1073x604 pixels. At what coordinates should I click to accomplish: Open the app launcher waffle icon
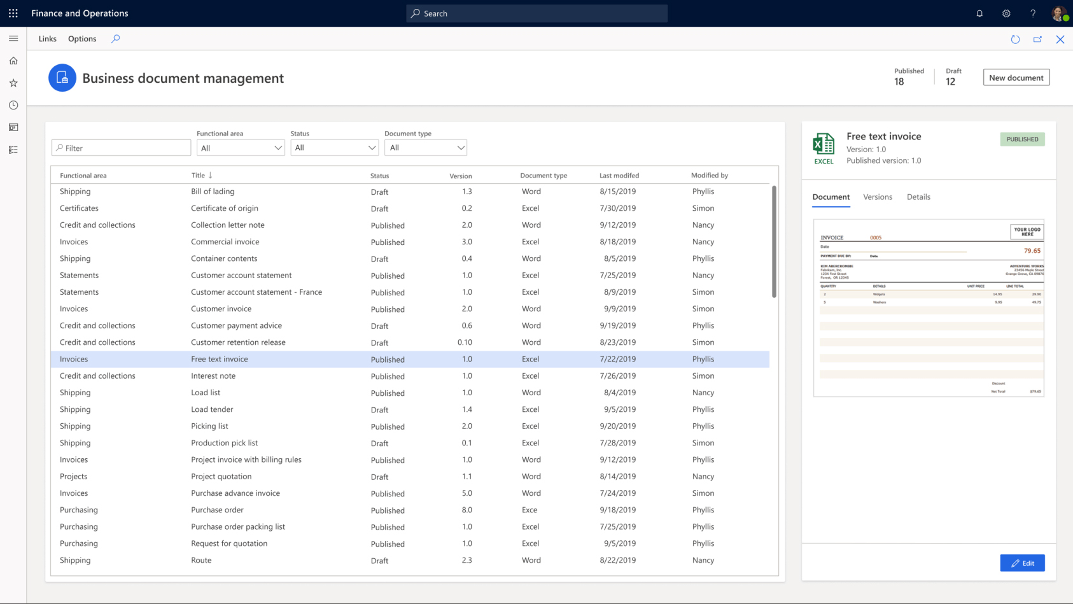(x=13, y=13)
